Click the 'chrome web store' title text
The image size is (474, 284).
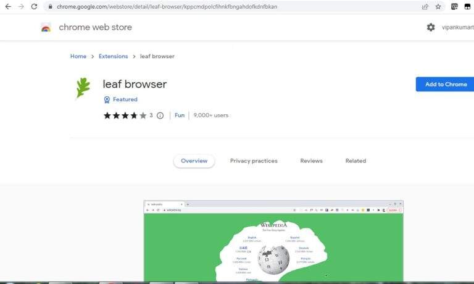[95, 27]
